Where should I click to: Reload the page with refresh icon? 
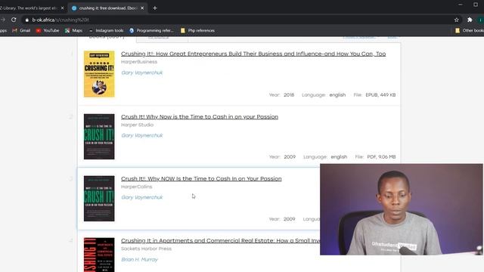[14, 20]
